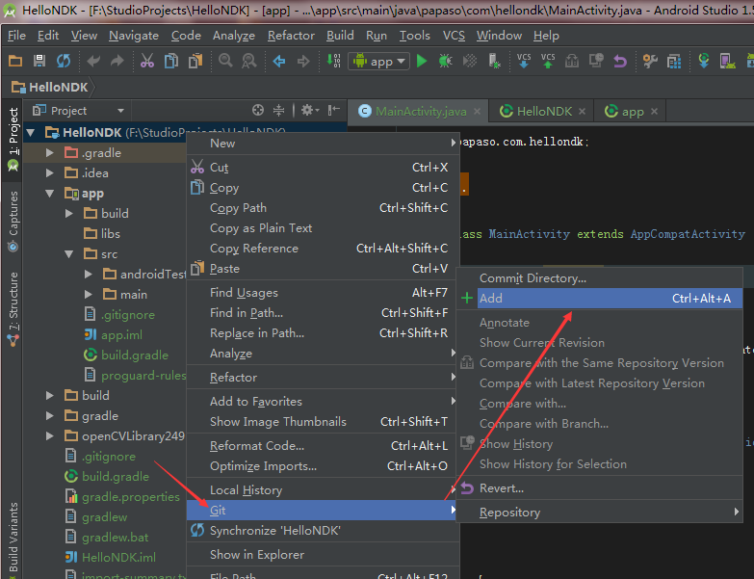The image size is (754, 579).
Task: Open the Project view type dropdown
Action: tap(78, 111)
